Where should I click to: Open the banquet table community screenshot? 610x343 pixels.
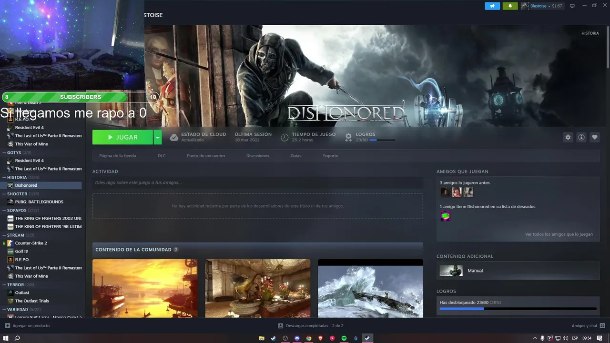258,288
